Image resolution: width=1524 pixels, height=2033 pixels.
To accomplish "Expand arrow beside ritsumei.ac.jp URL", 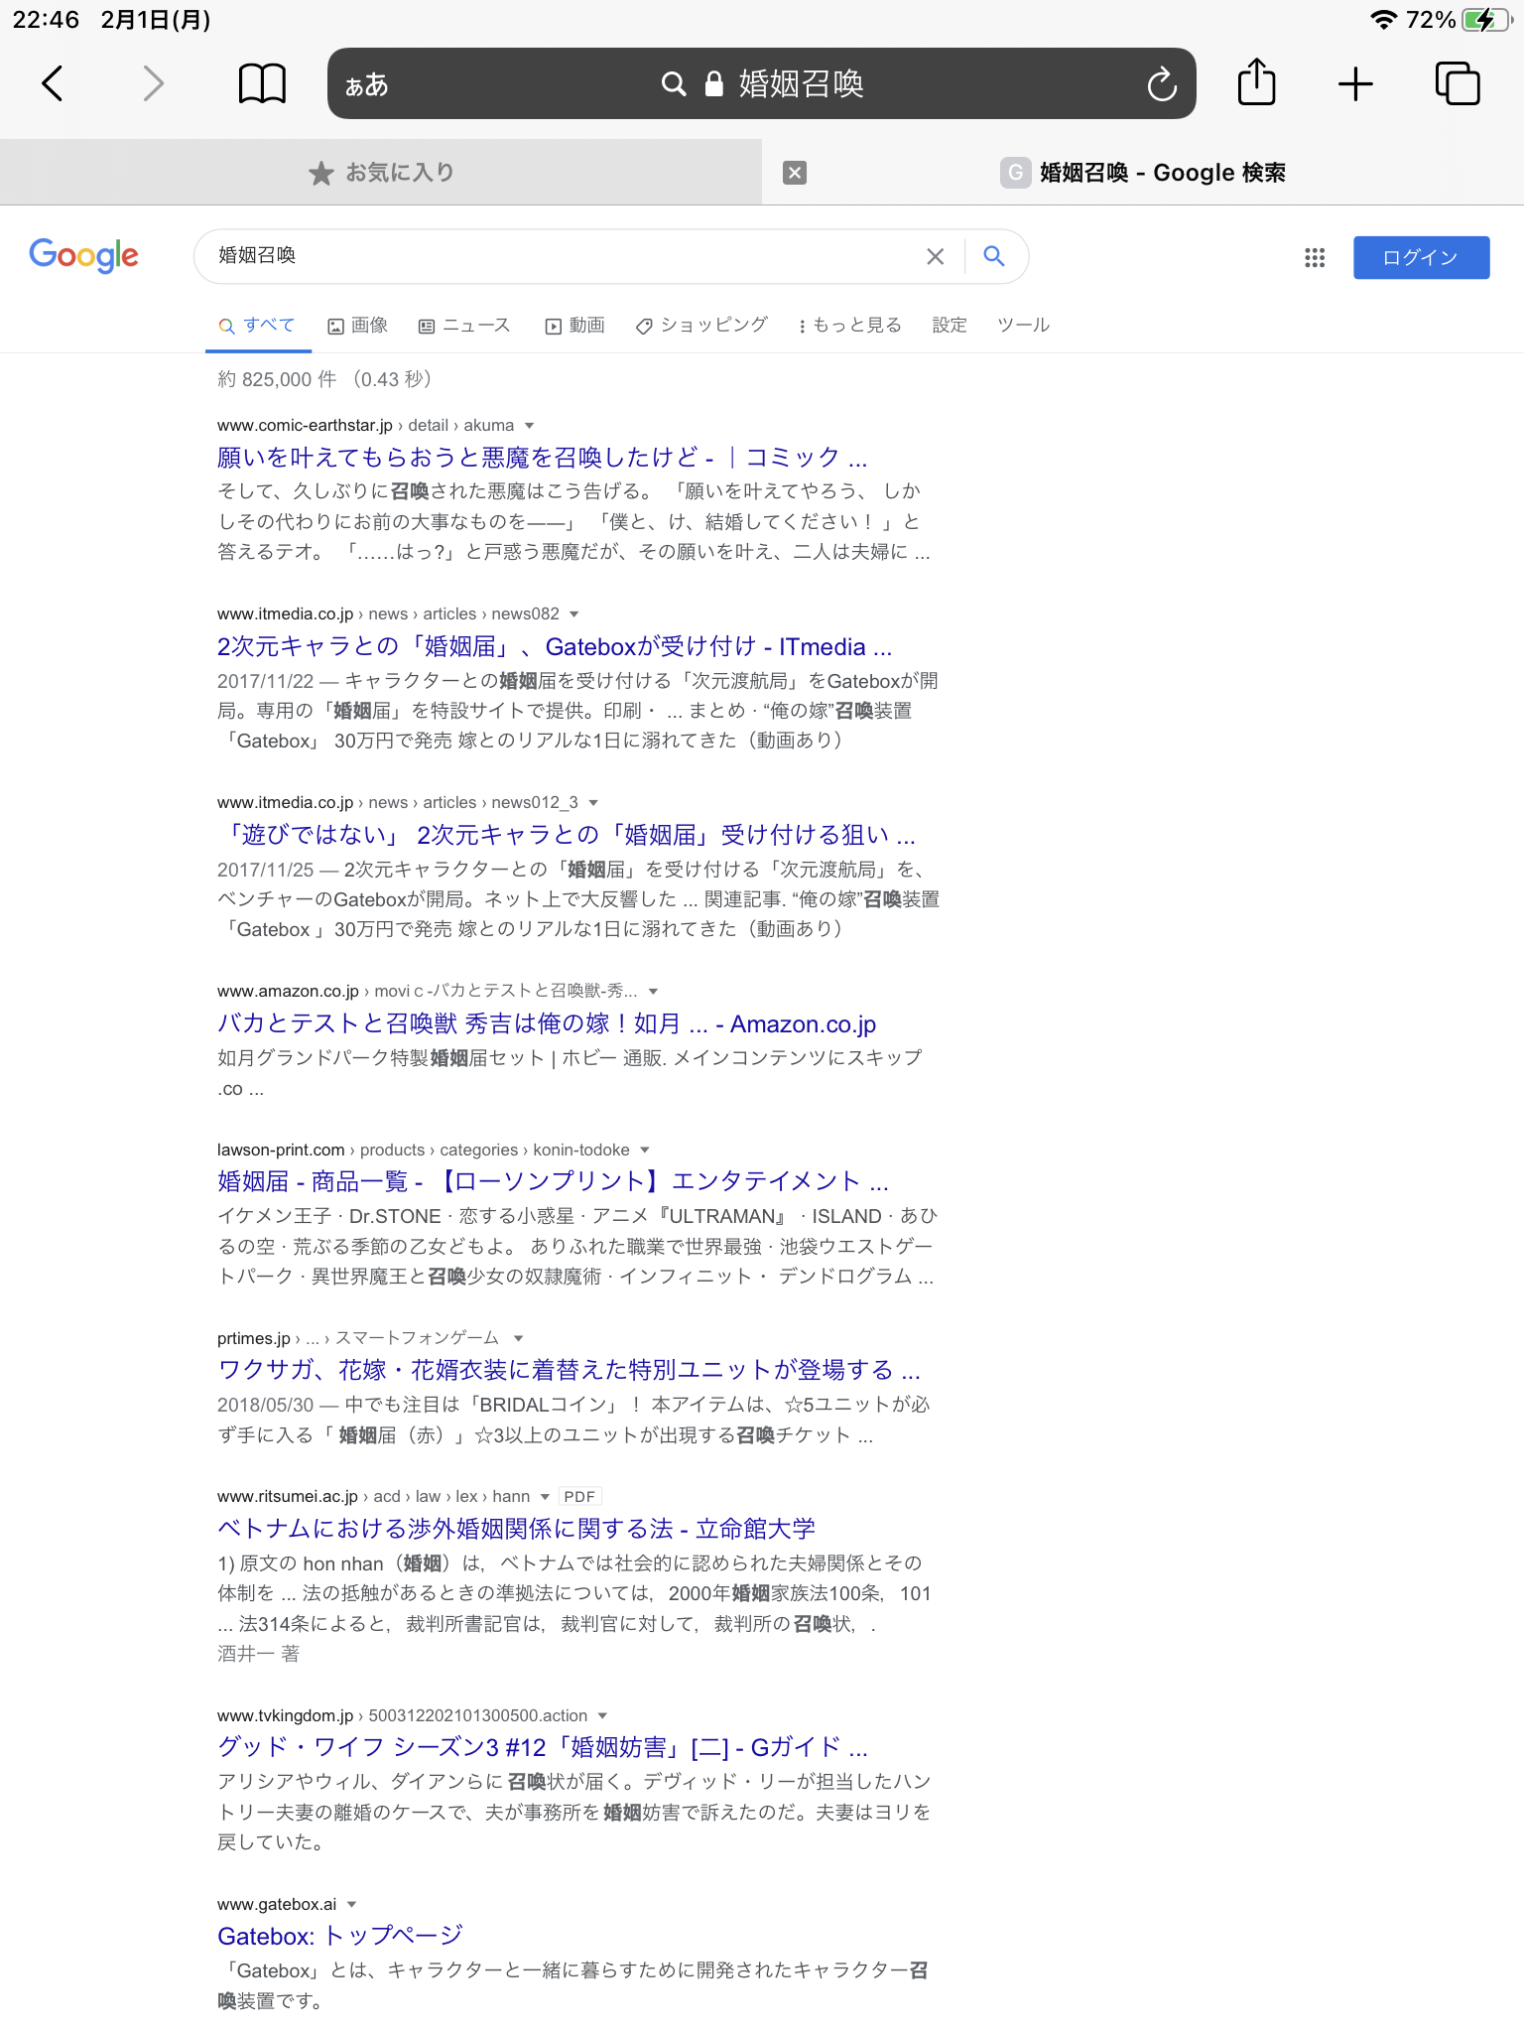I will [545, 1497].
